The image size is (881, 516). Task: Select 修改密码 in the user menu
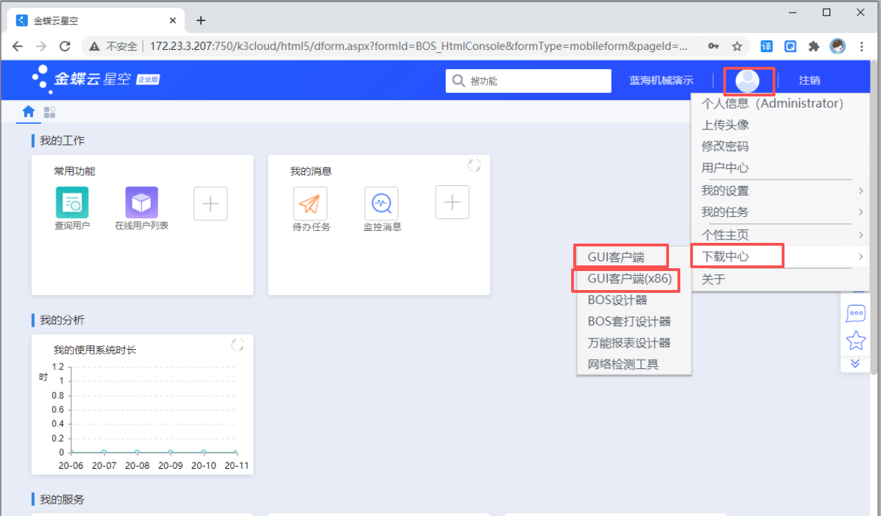click(725, 146)
